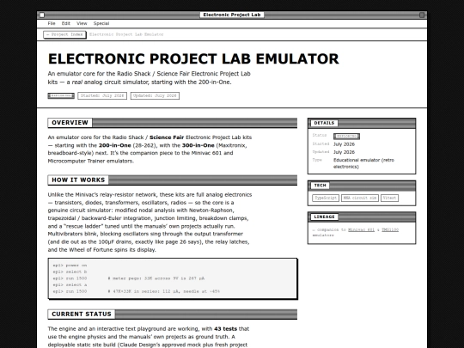The image size is (464, 348).
Task: Click the code line 'epl> power on'
Action: tap(70, 266)
